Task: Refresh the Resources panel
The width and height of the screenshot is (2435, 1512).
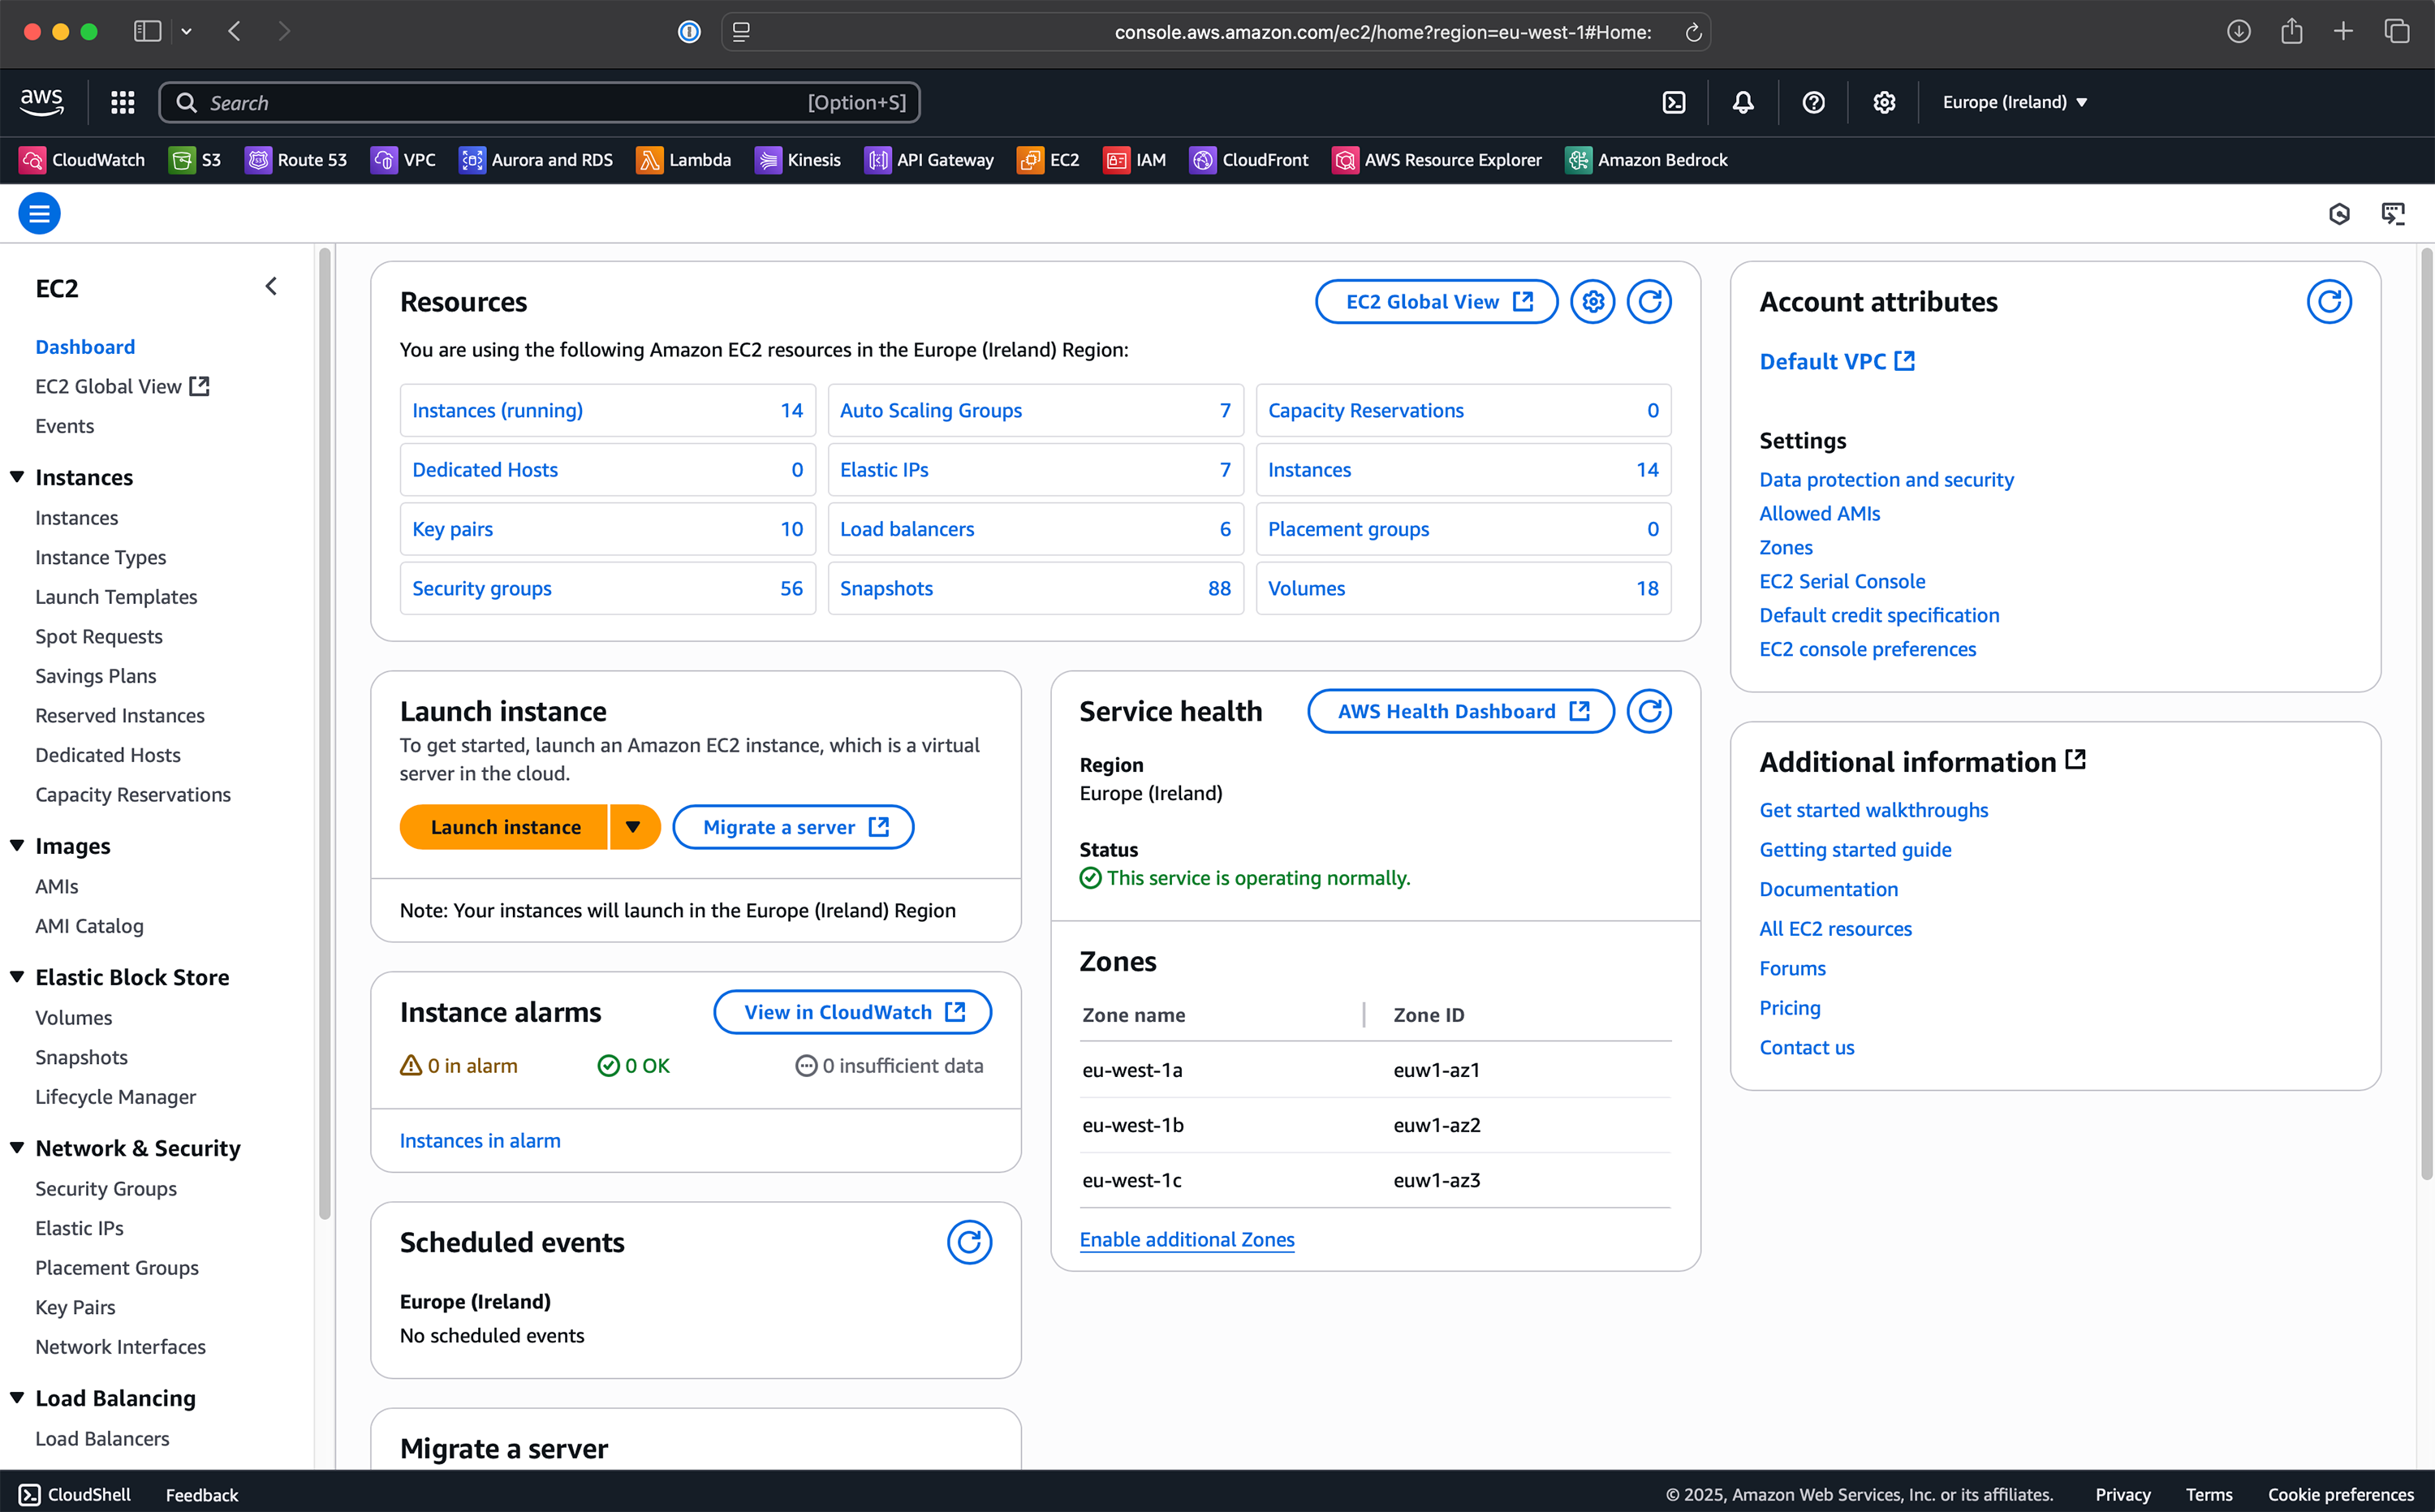Action: [x=1649, y=301]
